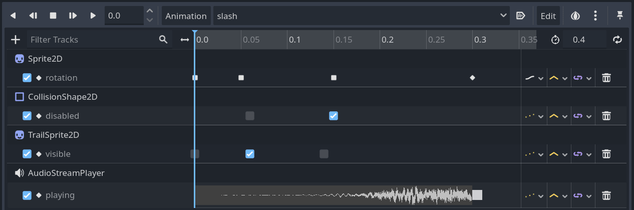Image resolution: width=634 pixels, height=210 pixels.
Task: Open onion skinning options menu
Action: click(595, 16)
